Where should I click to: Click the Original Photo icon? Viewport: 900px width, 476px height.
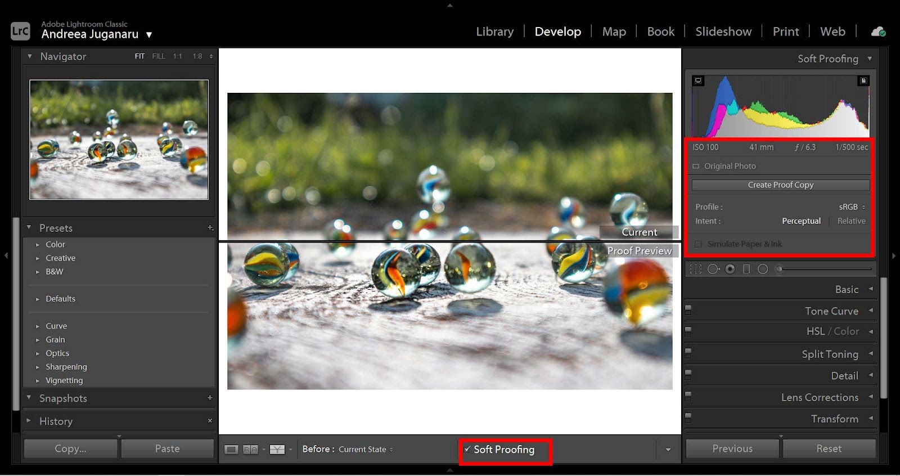696,166
